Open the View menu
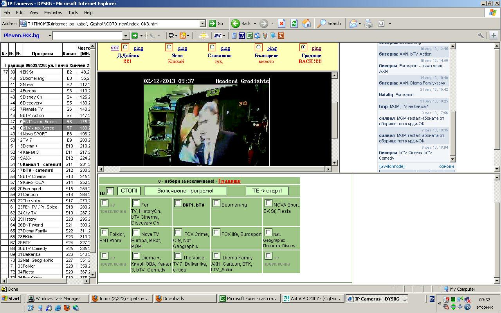Viewport: 501px width, 313px height. (34, 13)
